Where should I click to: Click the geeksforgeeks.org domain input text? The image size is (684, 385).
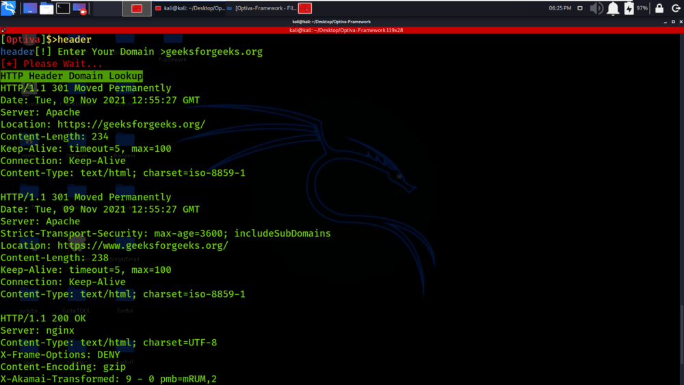tap(214, 51)
